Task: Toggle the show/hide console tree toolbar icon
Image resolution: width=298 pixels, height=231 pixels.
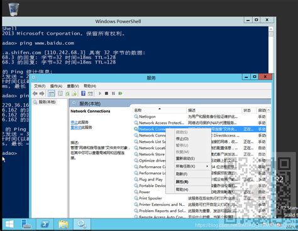Action: (x=52, y=93)
